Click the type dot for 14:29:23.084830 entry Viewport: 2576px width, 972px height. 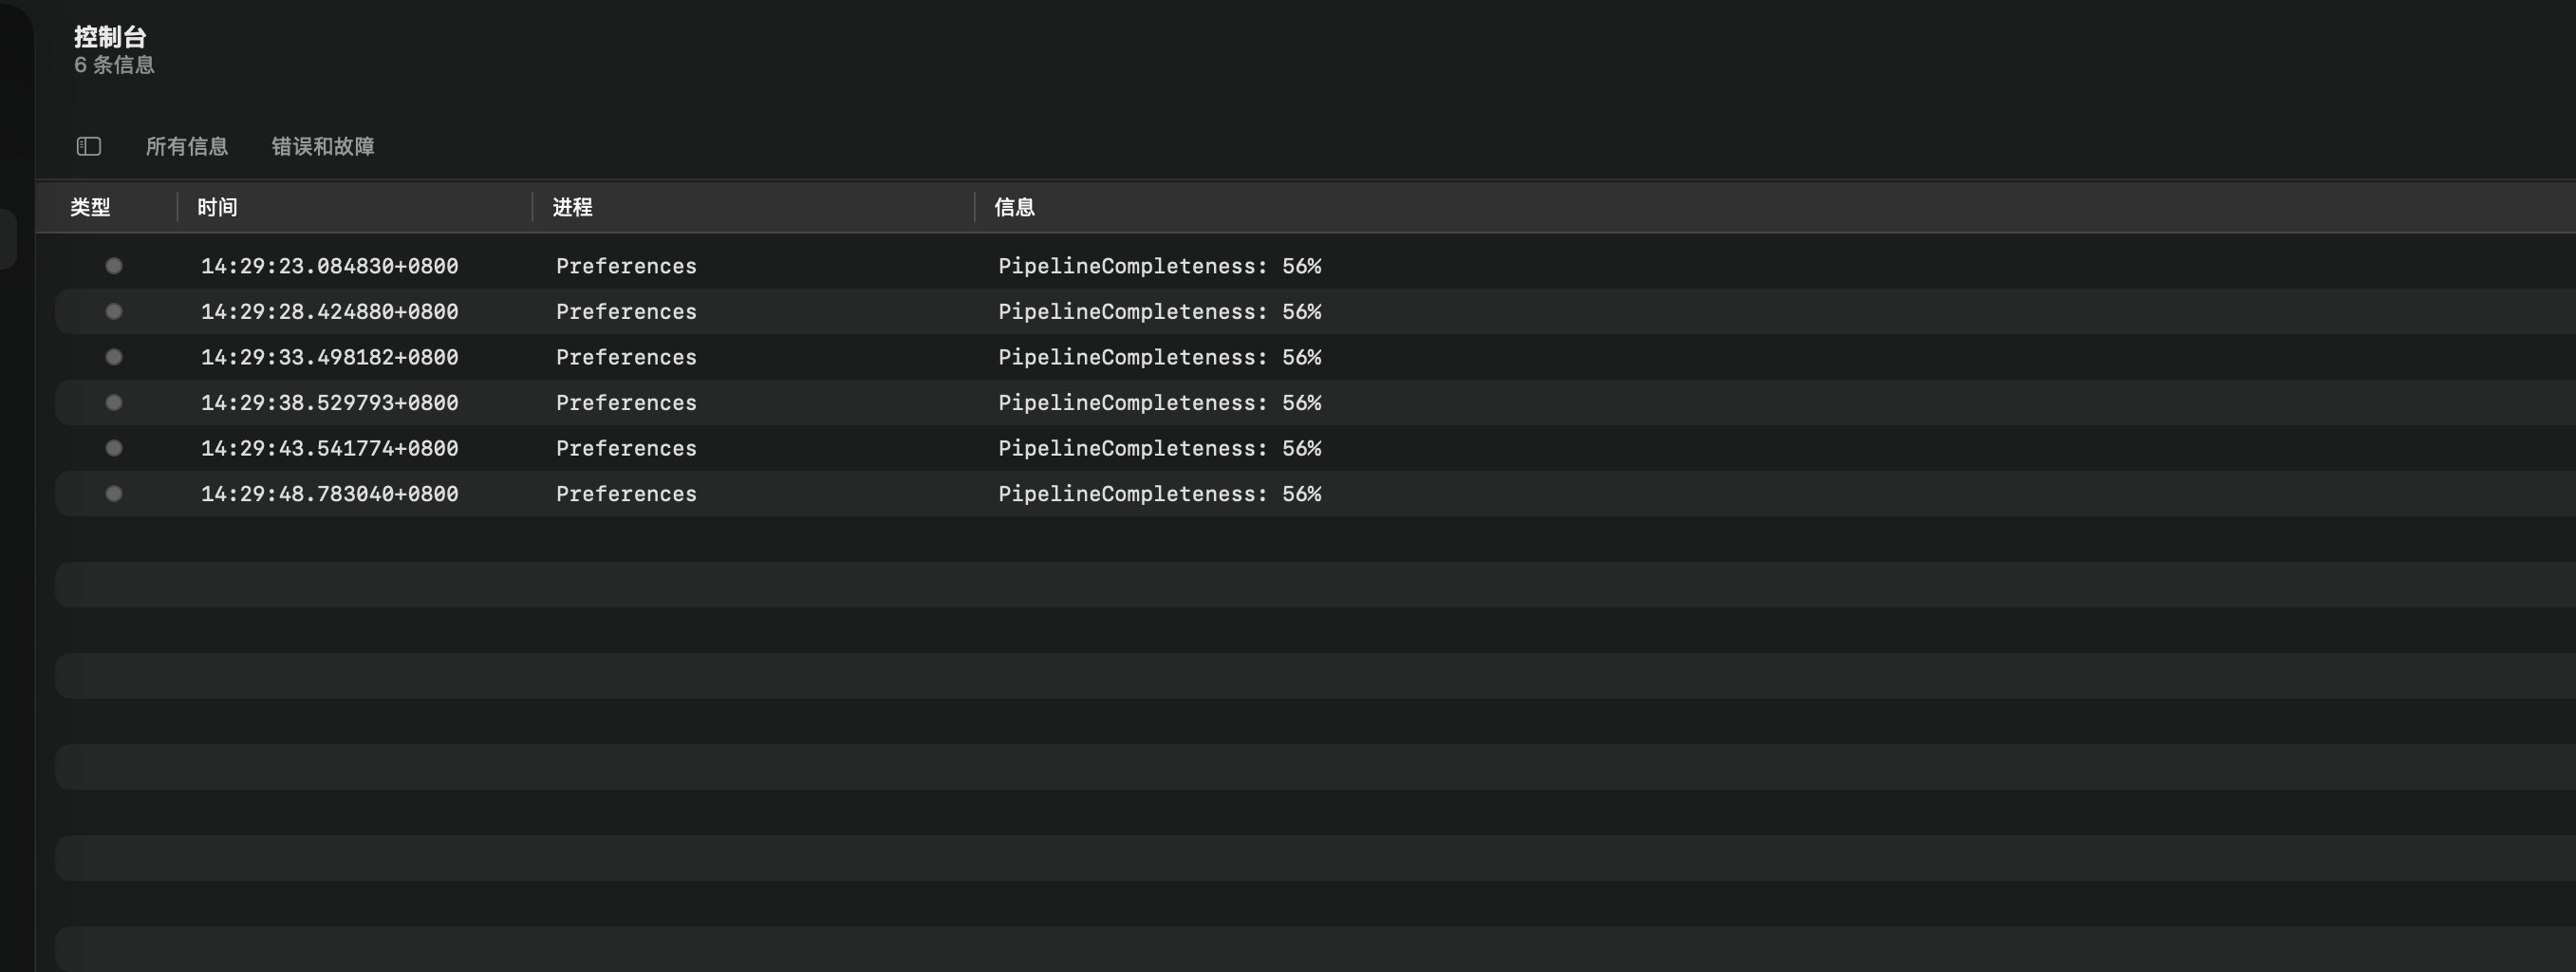(x=114, y=266)
